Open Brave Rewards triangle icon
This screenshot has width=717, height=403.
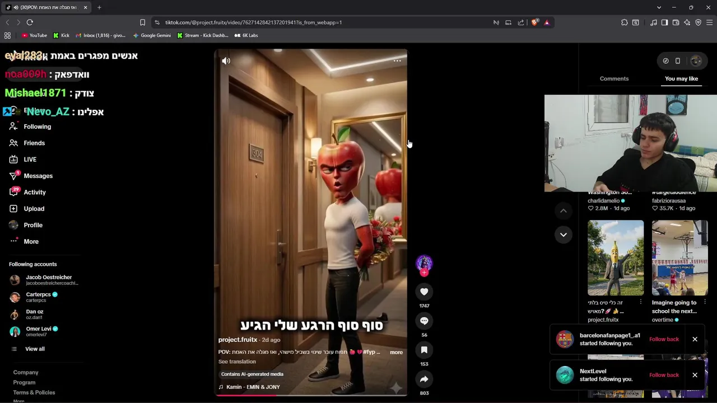[x=547, y=22]
